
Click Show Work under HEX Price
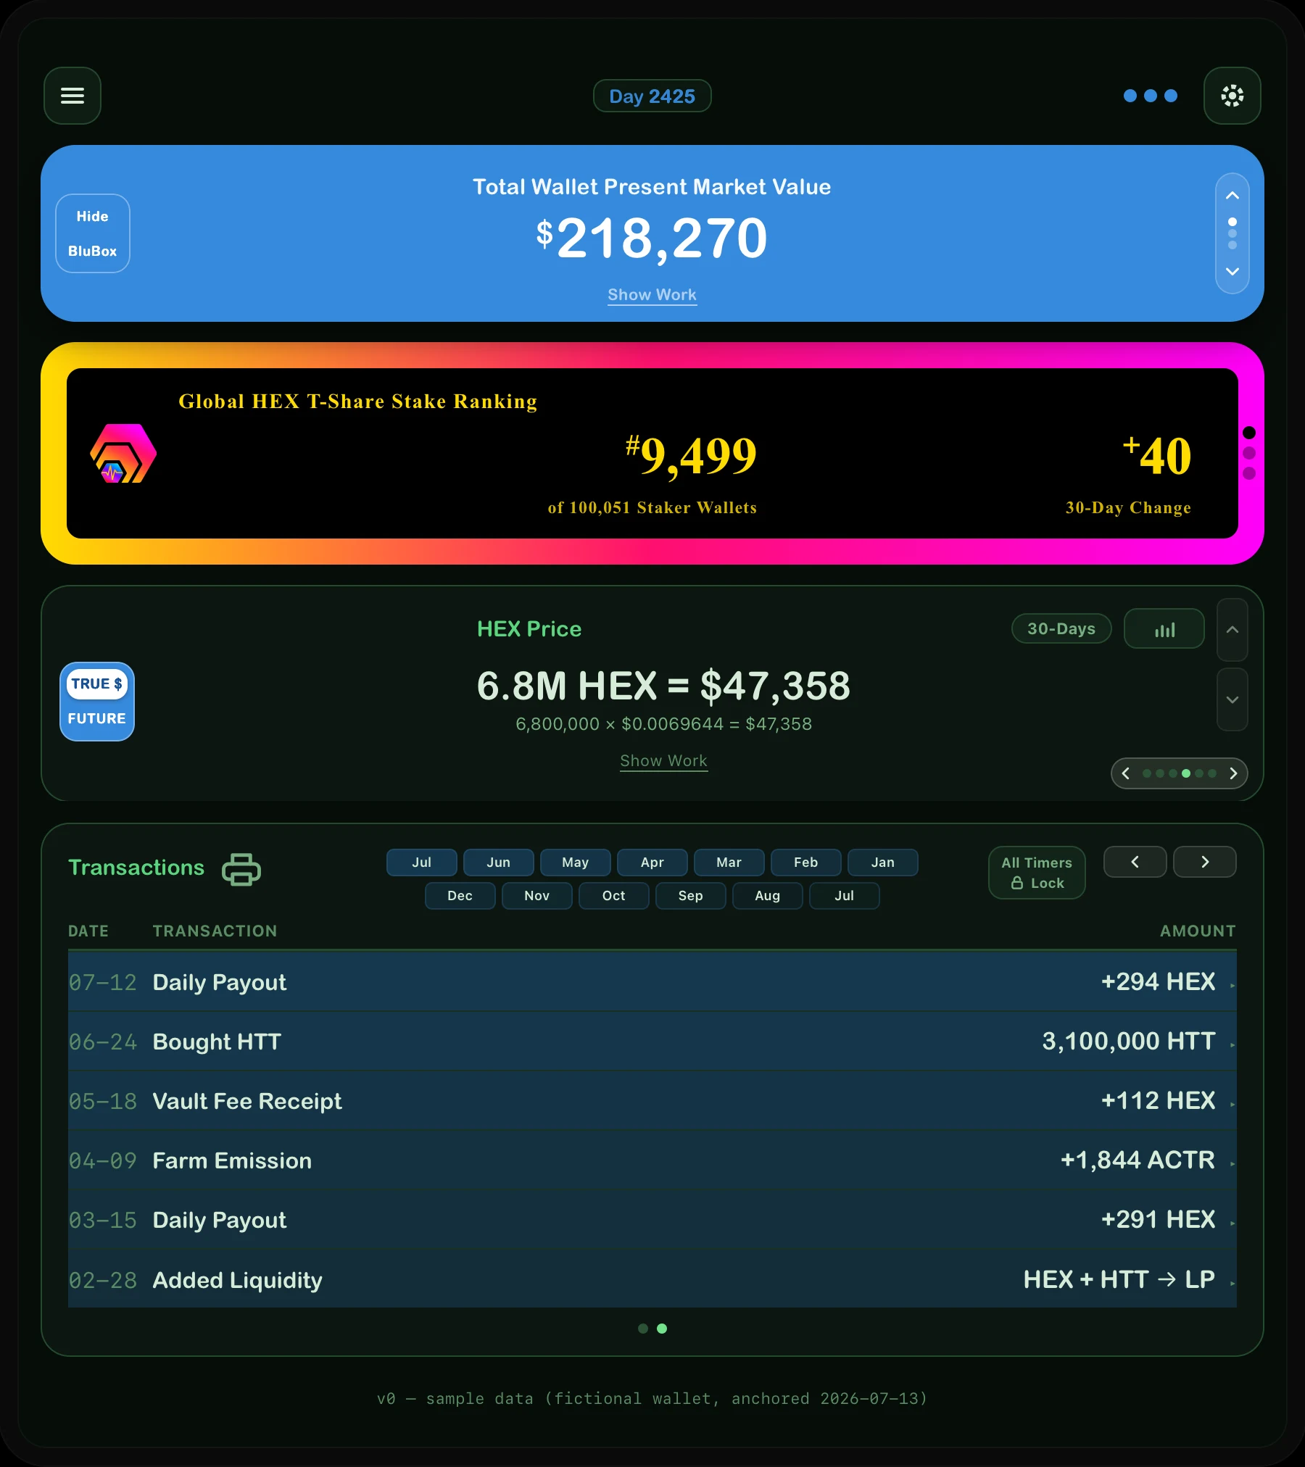[664, 761]
